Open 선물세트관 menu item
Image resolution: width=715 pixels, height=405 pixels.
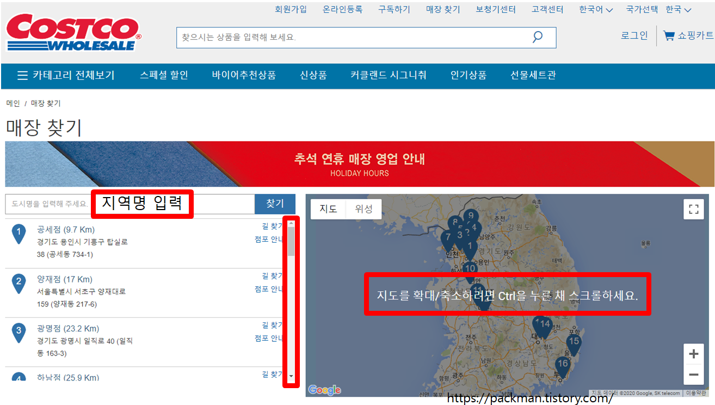click(533, 75)
